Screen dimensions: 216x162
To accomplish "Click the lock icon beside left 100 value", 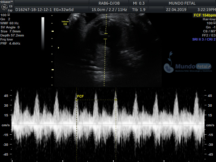I will (8, 15).
